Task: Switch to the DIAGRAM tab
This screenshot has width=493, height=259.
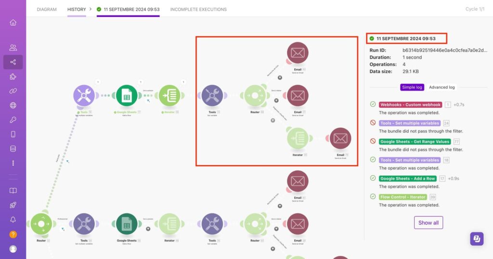Action: coord(47,10)
